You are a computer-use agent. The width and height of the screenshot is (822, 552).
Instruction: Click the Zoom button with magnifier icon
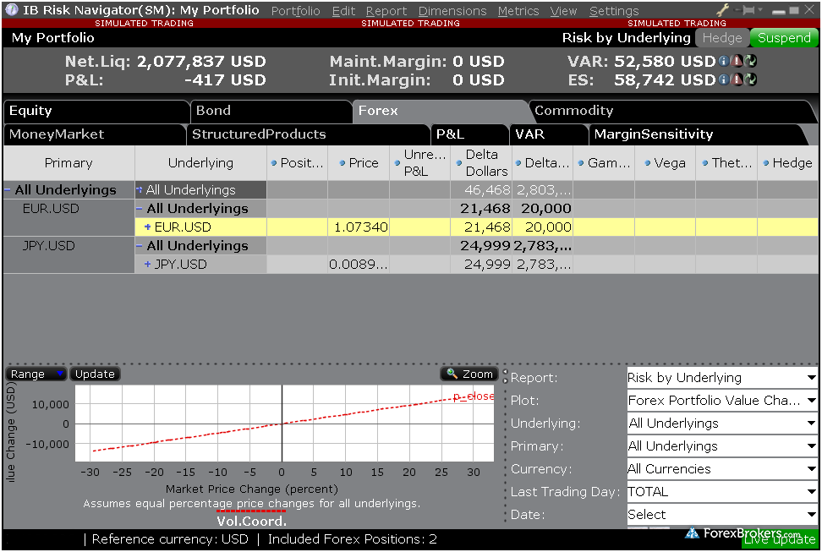(x=469, y=374)
